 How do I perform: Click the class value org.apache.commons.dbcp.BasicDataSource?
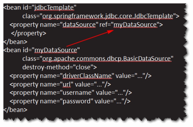click(x=107, y=59)
